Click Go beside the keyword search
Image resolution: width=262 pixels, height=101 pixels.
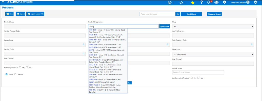coord(178,14)
